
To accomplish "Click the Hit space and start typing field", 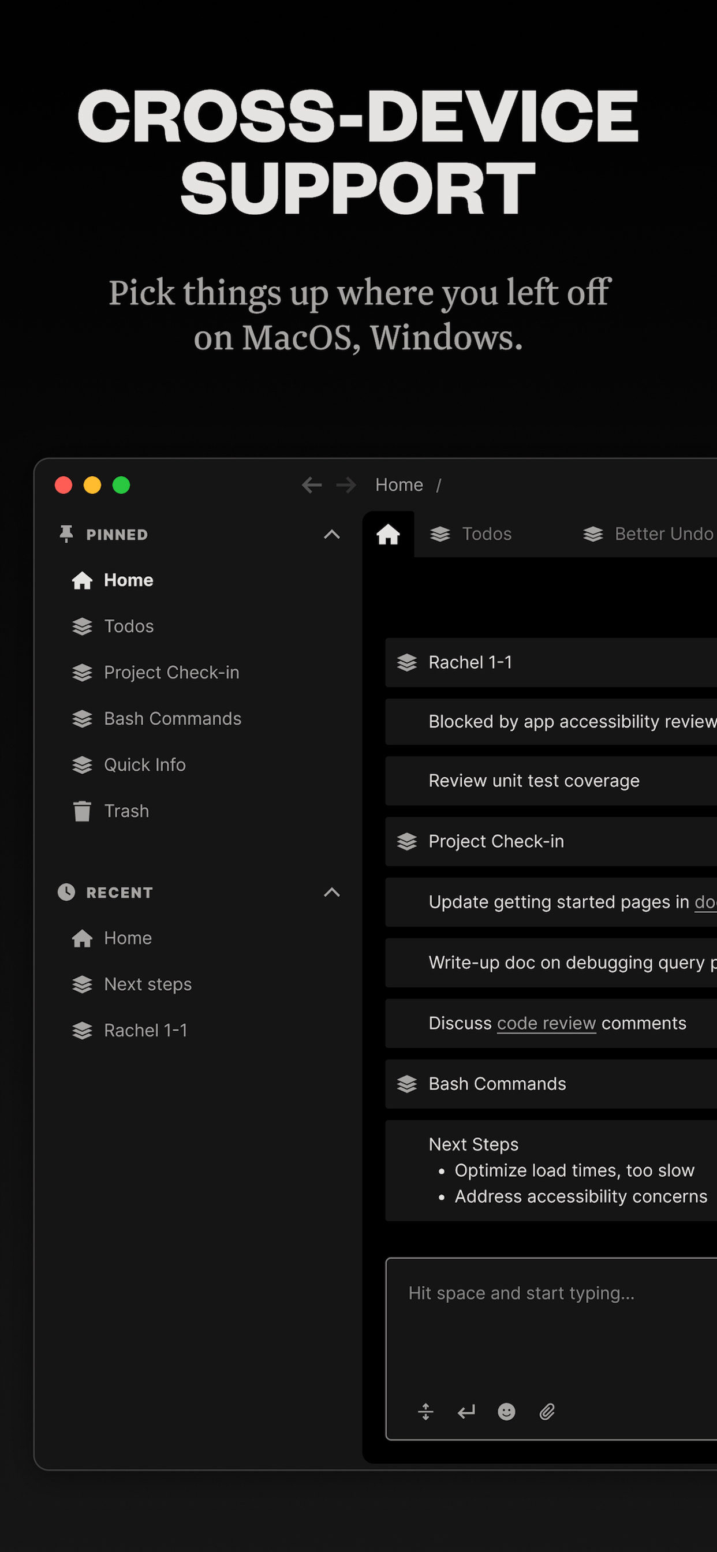I will pos(551,1348).
